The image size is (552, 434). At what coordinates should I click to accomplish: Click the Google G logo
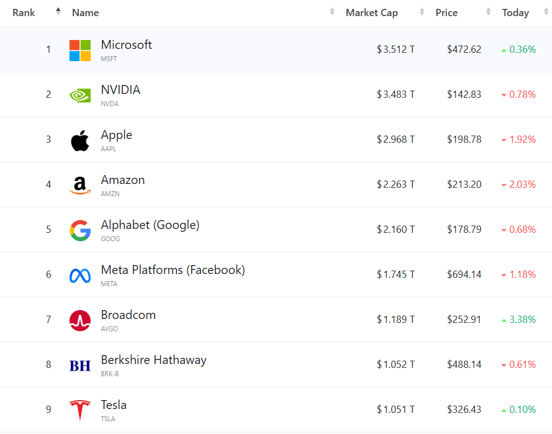click(80, 230)
